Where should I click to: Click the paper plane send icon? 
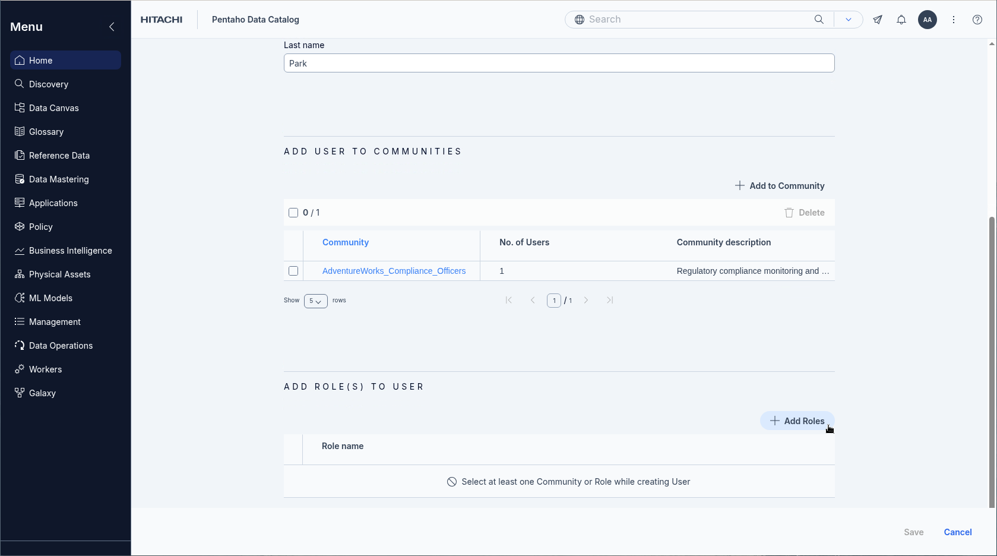[877, 20]
